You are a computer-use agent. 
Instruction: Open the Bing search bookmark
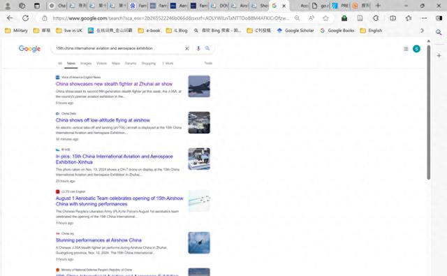coord(217,31)
